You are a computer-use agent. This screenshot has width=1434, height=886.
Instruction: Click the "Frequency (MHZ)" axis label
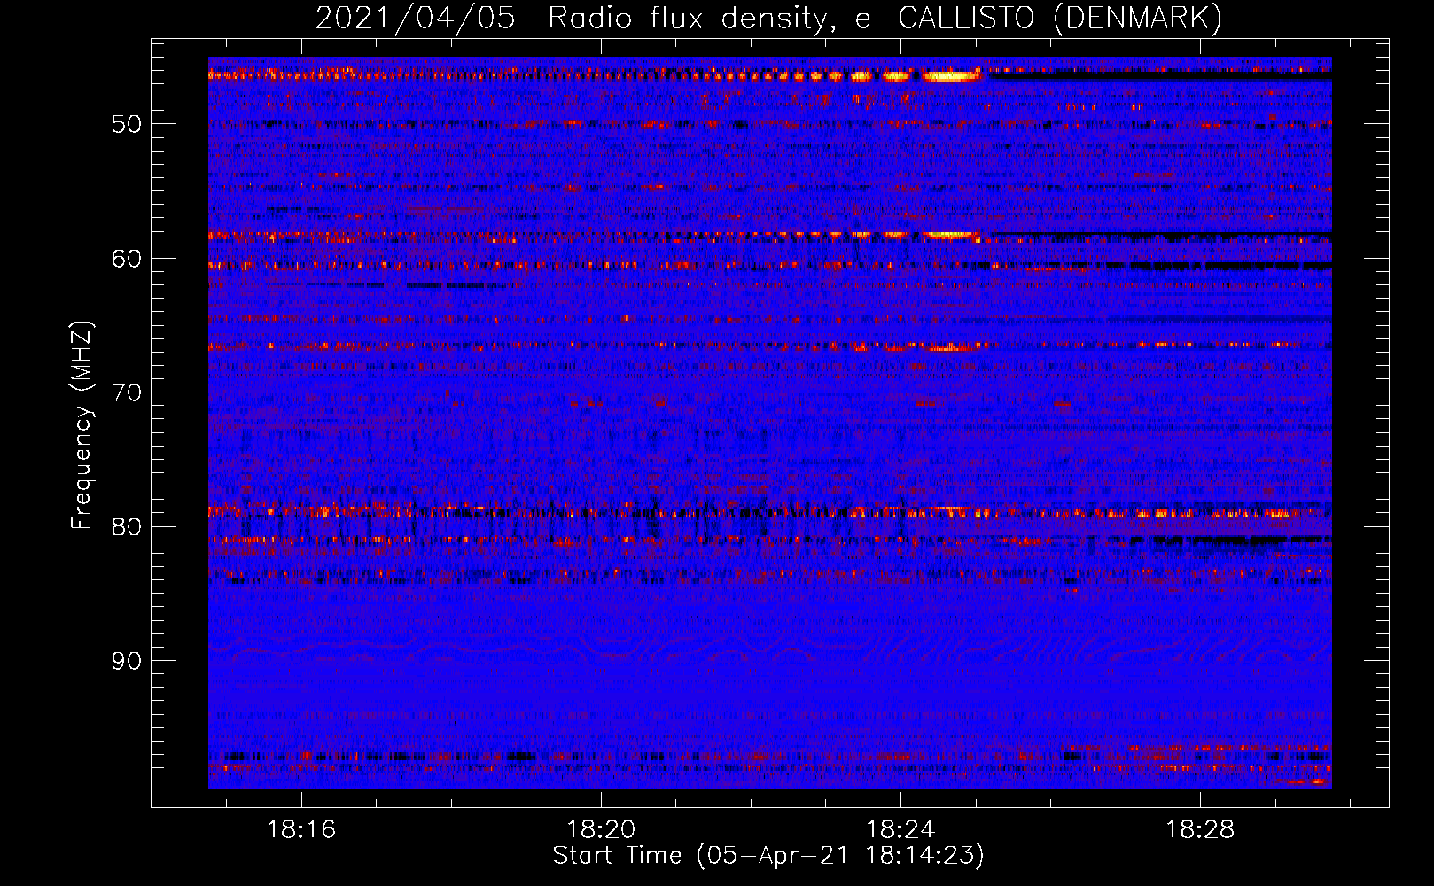(82, 425)
